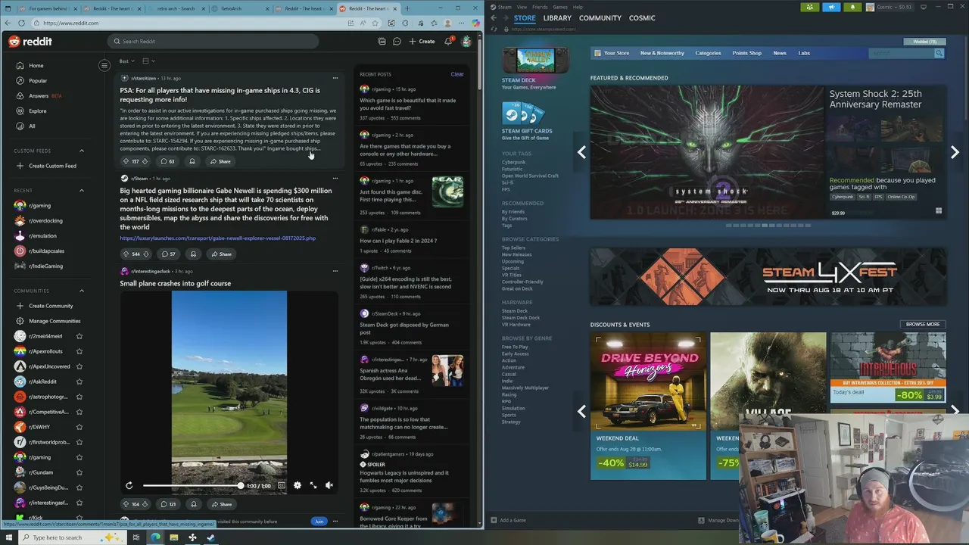Open options menu on plane crash post
969x545 pixels.
(x=335, y=271)
